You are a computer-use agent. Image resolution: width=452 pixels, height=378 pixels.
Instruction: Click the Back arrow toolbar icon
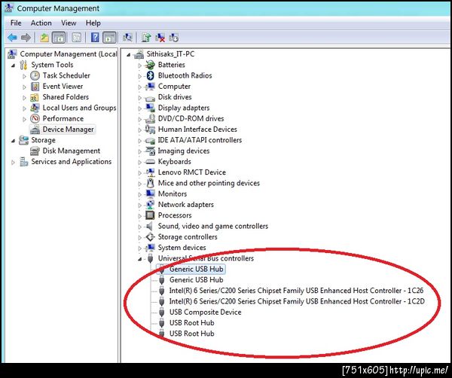coord(12,38)
